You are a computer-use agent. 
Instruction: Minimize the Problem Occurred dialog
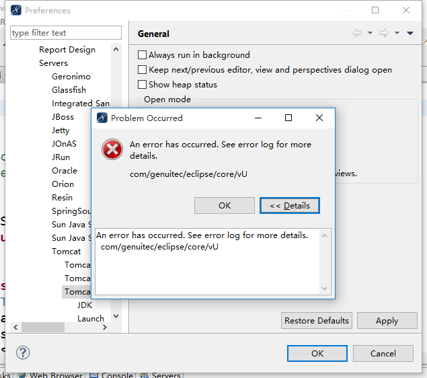258,118
